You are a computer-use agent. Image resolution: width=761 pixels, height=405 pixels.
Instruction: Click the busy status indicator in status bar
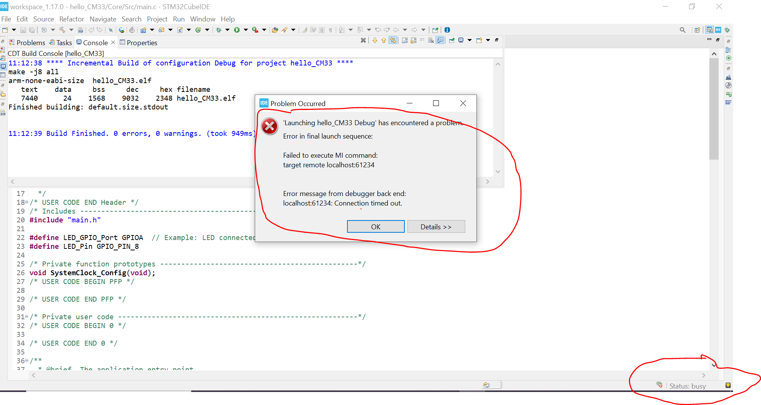click(688, 386)
